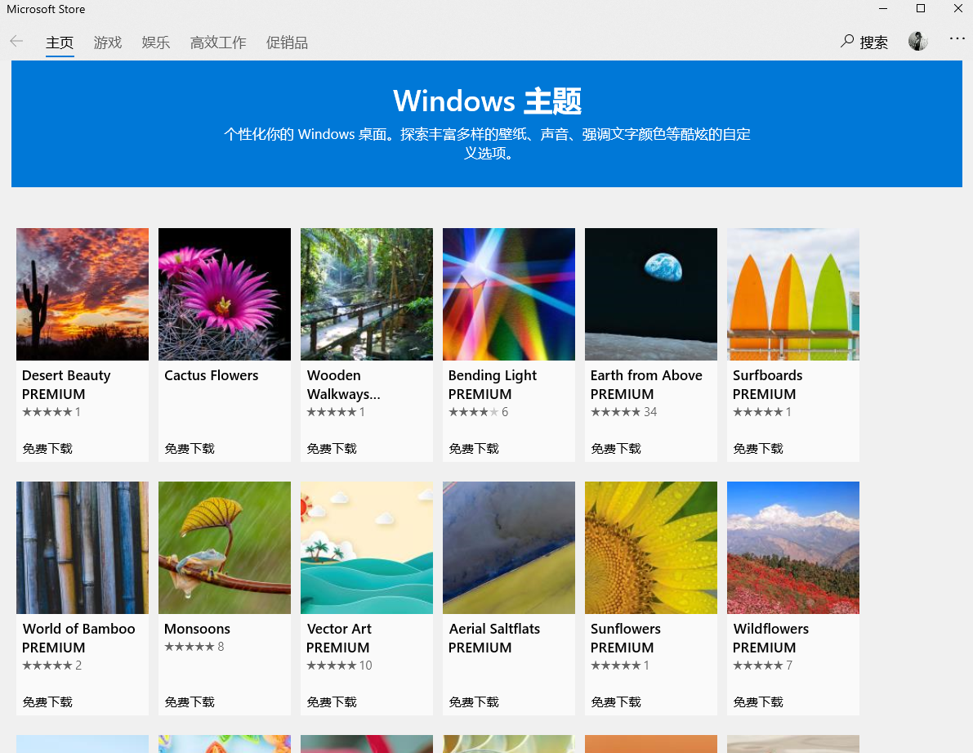973x753 pixels.
Task: Open the Cactus Flowers theme thumbnail
Action: tap(225, 294)
